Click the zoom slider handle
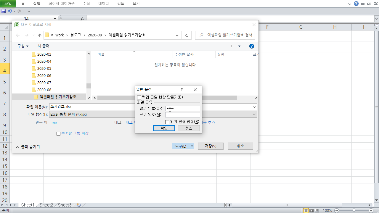Viewport: 379px width, 213px height. [x=354, y=211]
